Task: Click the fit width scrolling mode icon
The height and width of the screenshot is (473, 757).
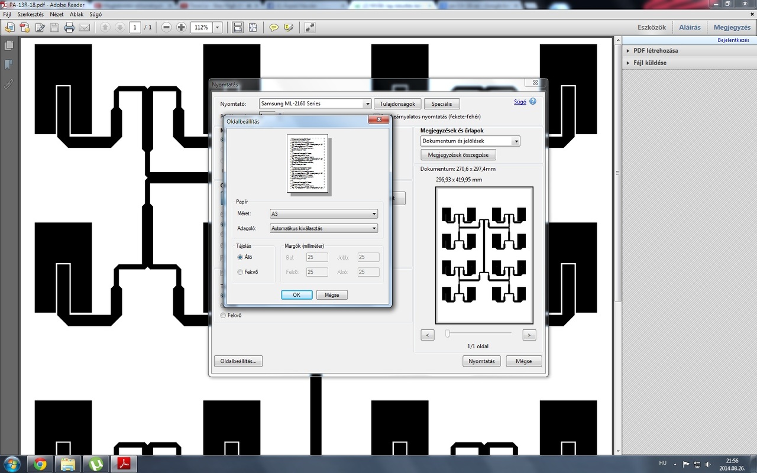Action: (x=238, y=27)
